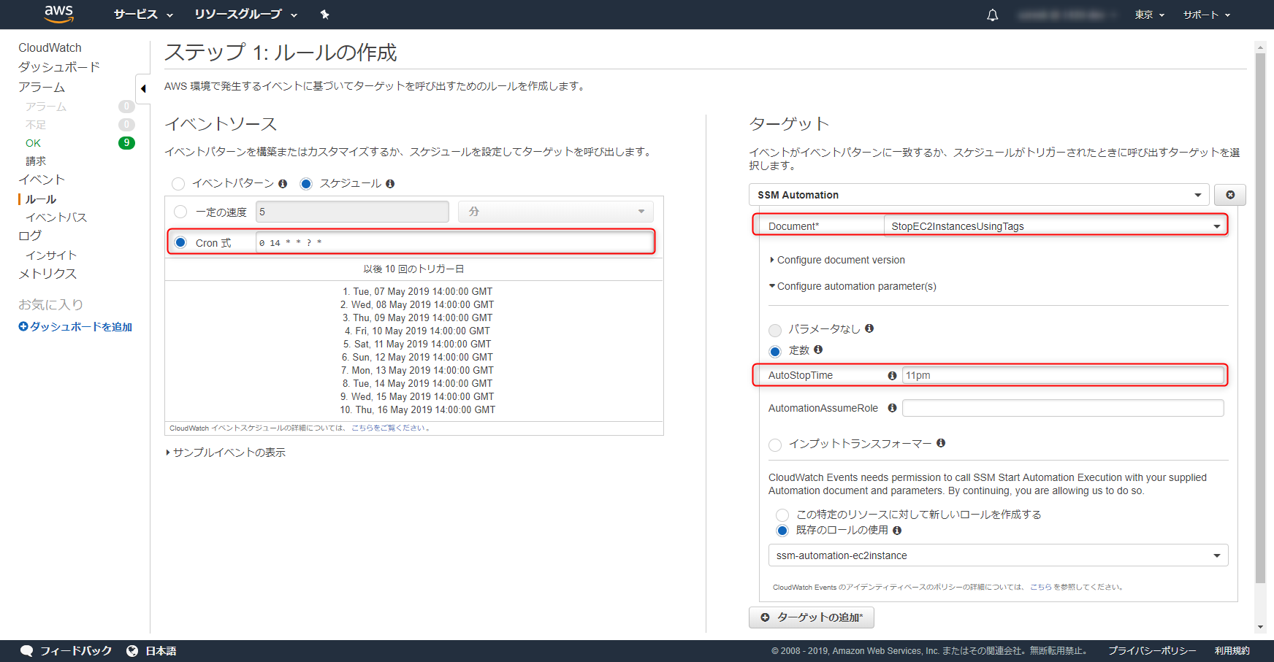This screenshot has width=1274, height=662.
Task: Select the 一定の速度 radio option
Action: 180,212
